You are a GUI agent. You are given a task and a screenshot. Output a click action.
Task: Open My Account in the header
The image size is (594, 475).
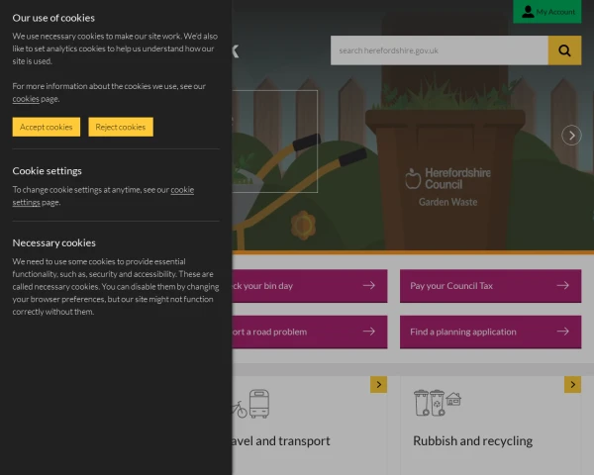pos(547,12)
